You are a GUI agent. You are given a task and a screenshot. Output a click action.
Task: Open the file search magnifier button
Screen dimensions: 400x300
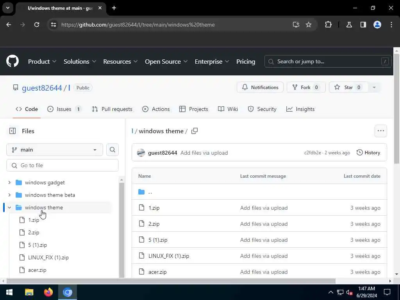click(112, 150)
